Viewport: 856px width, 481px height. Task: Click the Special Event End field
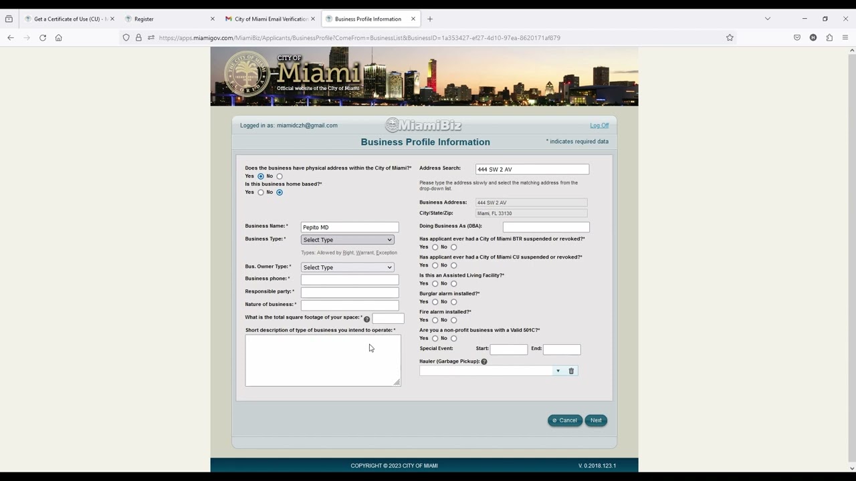[x=562, y=349]
